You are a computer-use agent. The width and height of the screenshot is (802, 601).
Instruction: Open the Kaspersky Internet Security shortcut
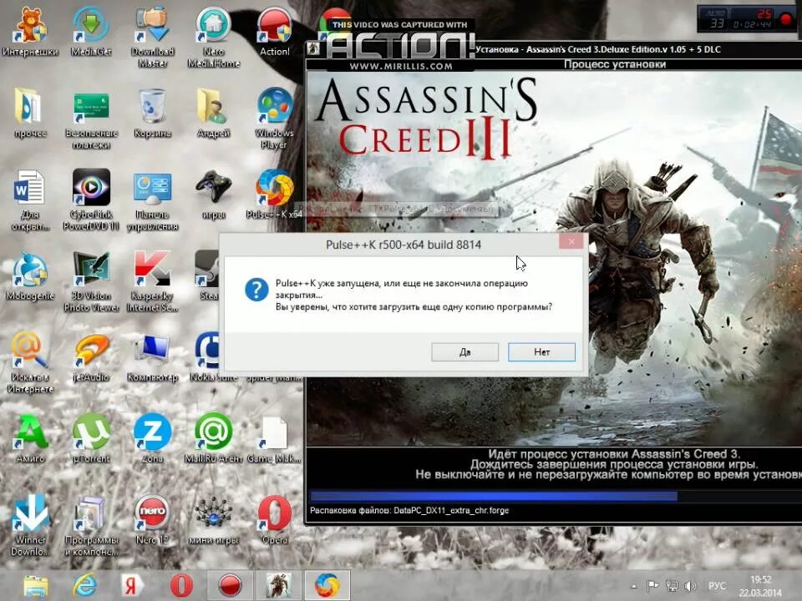(x=152, y=281)
